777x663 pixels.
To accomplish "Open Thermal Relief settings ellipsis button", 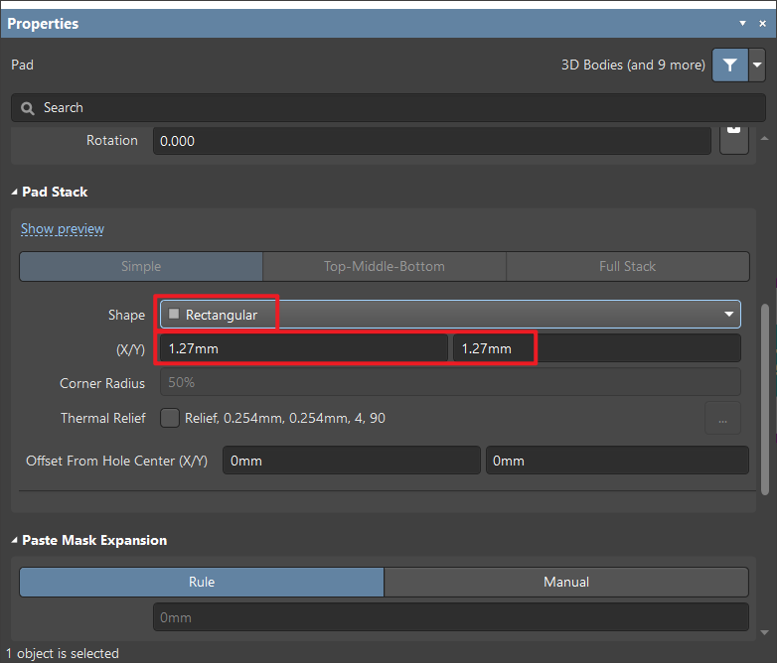I will [x=722, y=419].
